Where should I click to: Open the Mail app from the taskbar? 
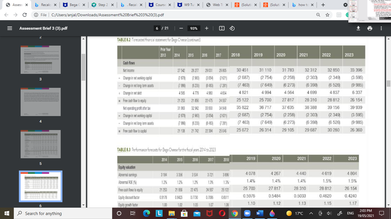[197, 213]
